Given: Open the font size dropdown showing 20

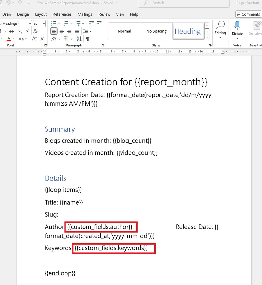Looking at the screenshot, I should point(44,23).
